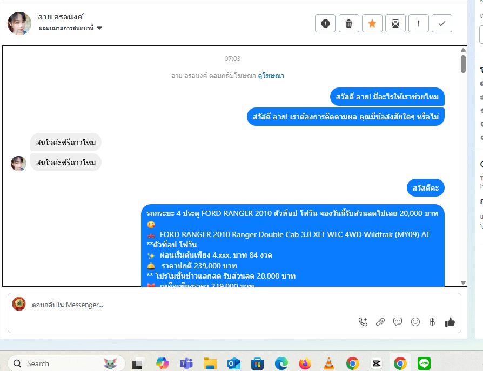
Task: Open อาย อรอนงค์ profile picture in header
Action: [x=19, y=23]
